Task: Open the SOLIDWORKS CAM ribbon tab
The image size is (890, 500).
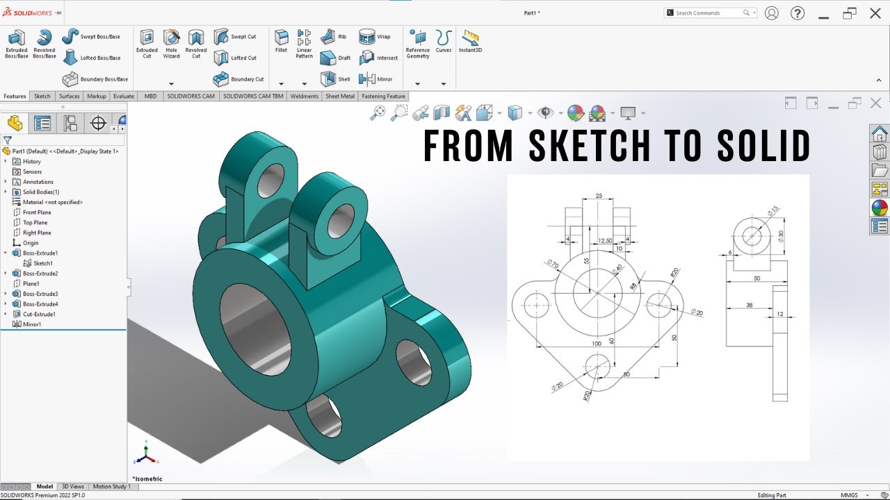Action: tap(191, 97)
